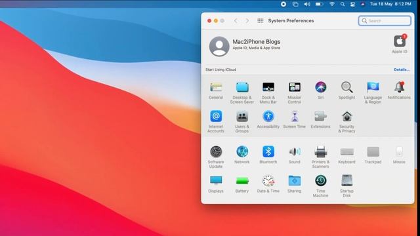Open Keyboard preferences
This screenshot has width=420, height=236.
click(346, 155)
